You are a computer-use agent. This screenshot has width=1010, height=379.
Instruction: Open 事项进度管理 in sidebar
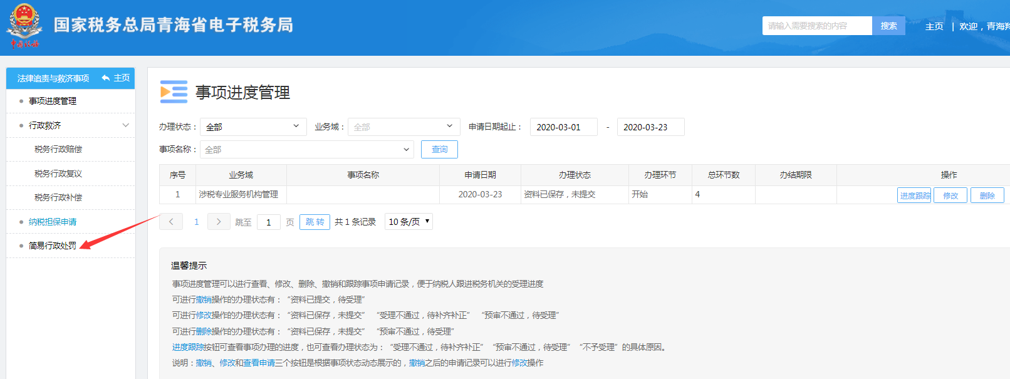coord(53,101)
